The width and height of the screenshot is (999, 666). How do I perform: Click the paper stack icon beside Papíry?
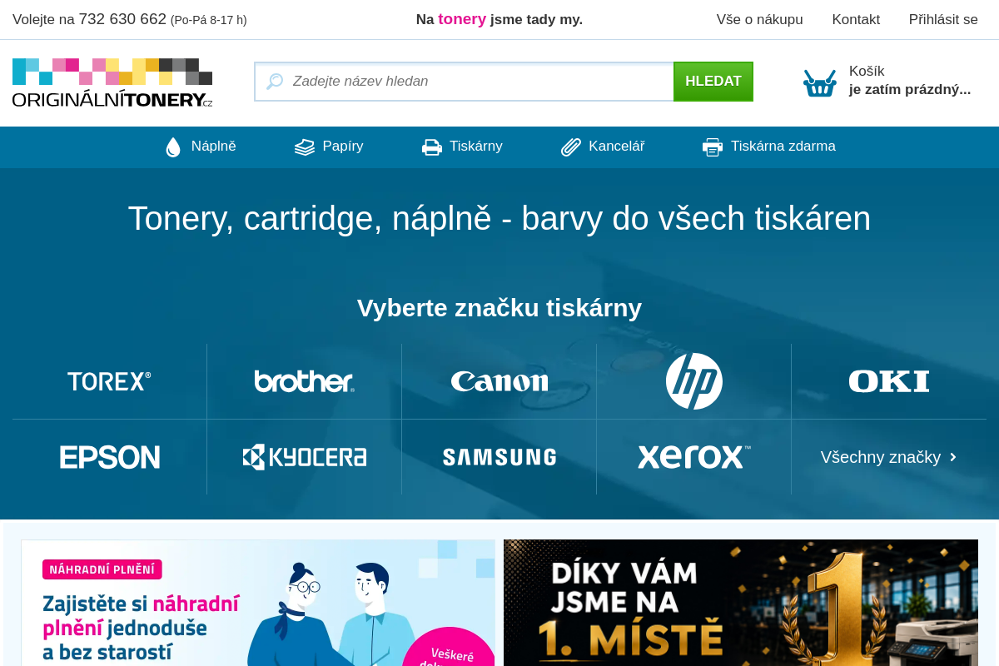305,147
